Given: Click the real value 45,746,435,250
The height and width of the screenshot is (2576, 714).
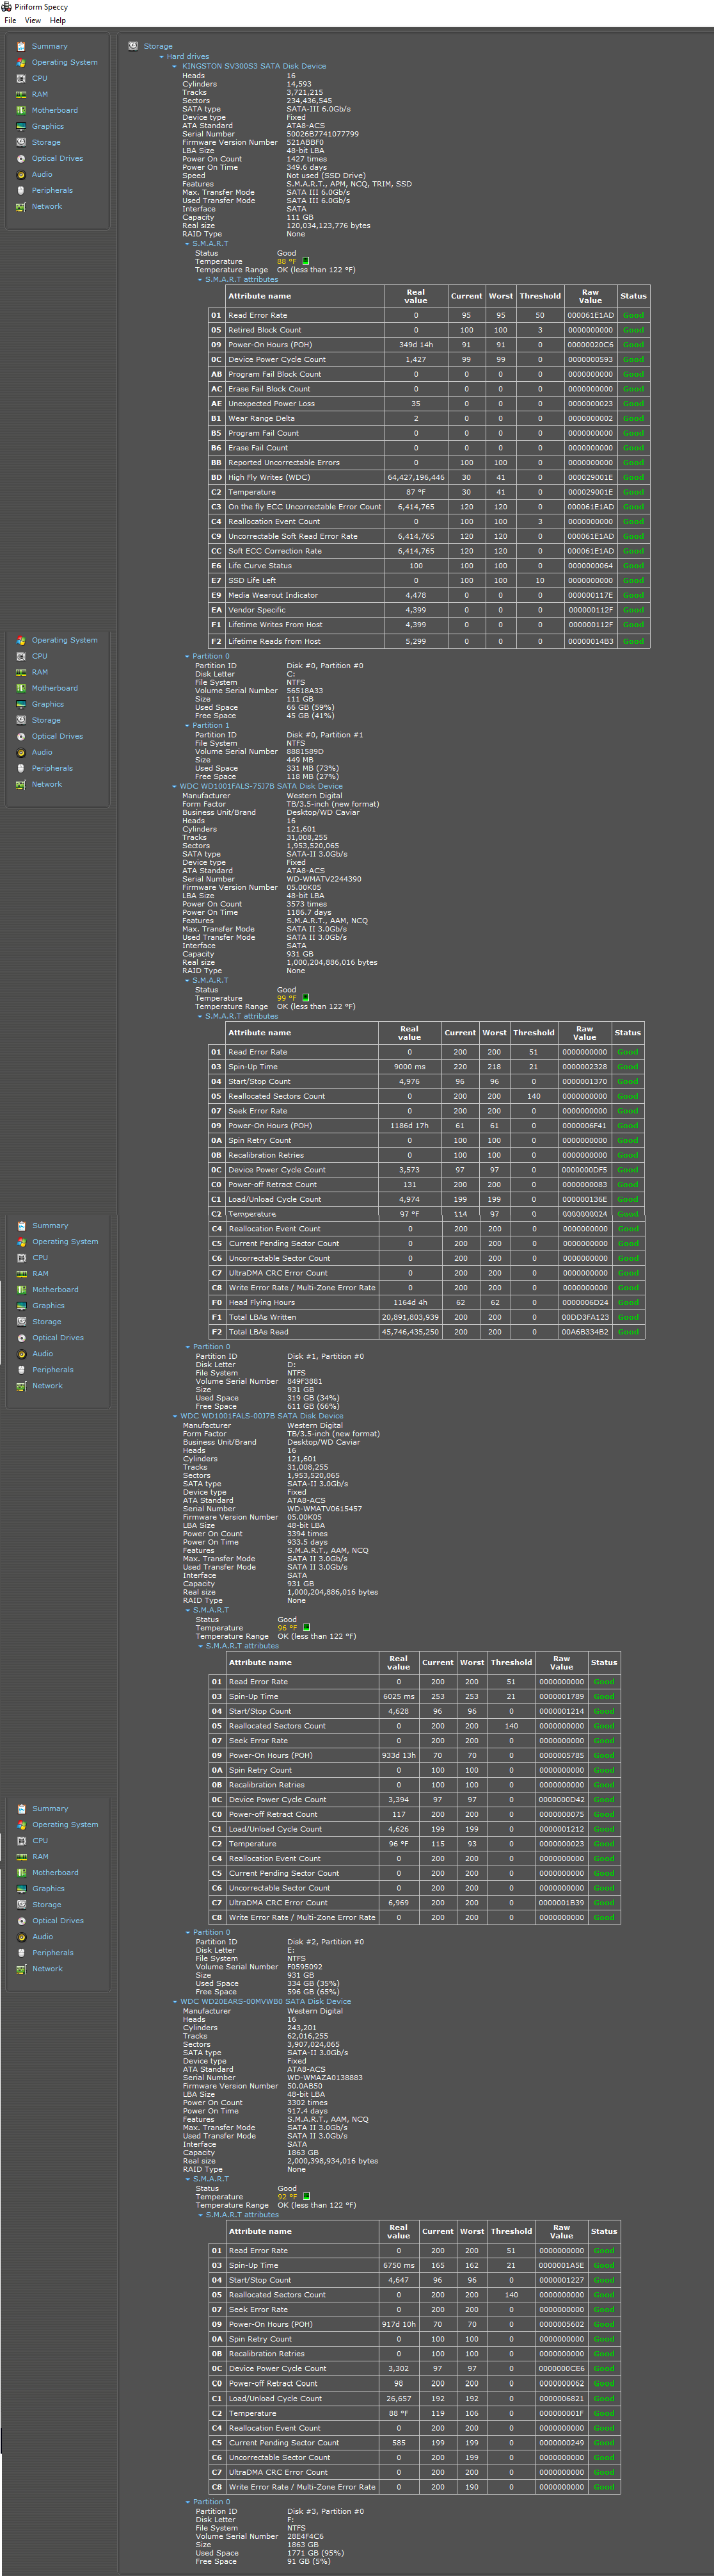Looking at the screenshot, I should pos(409,1332).
